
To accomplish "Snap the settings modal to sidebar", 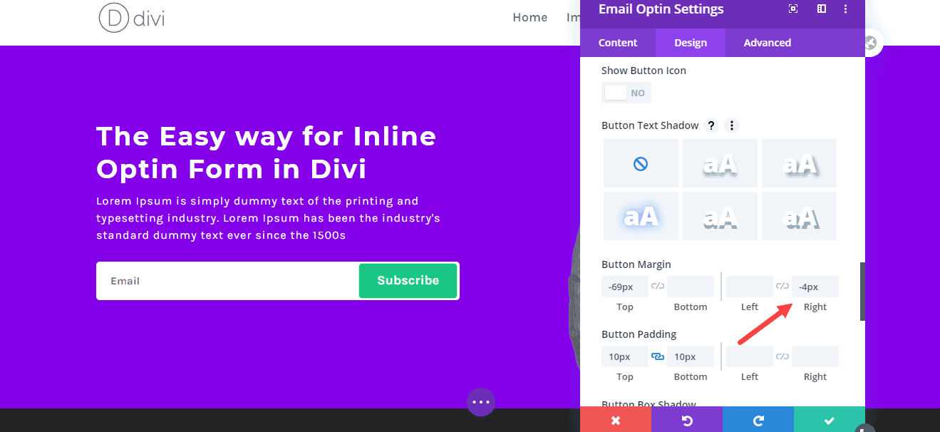I will 821,9.
